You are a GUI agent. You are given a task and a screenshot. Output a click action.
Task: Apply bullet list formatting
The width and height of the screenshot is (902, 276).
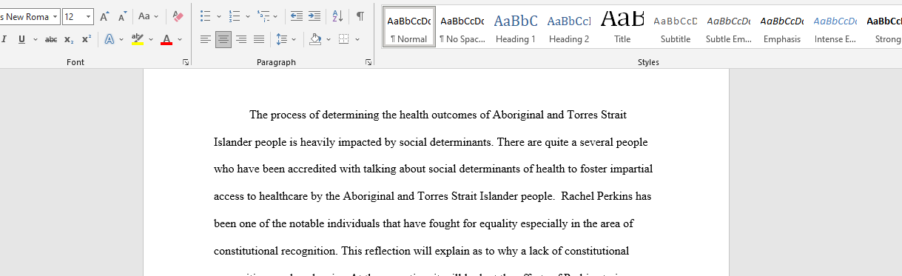tap(206, 16)
